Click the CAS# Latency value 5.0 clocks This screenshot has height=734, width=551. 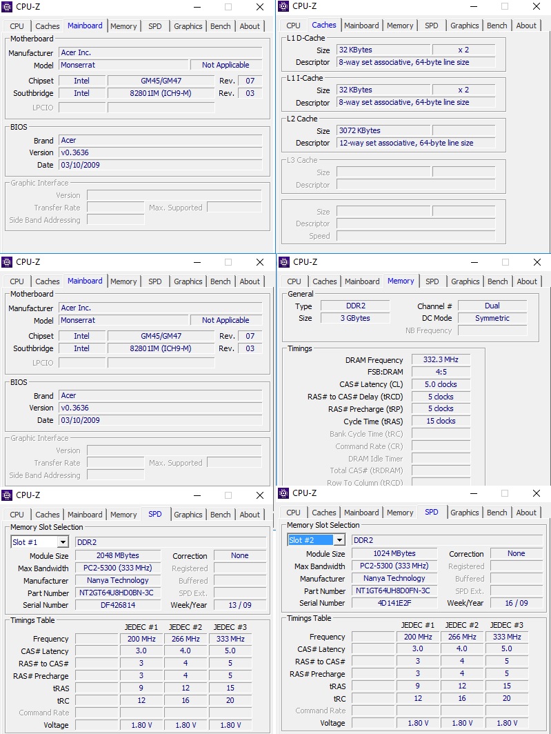pos(441,384)
